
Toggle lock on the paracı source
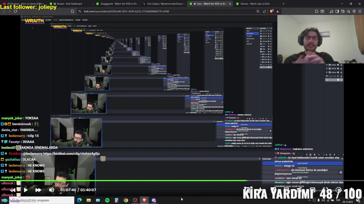point(341,65)
